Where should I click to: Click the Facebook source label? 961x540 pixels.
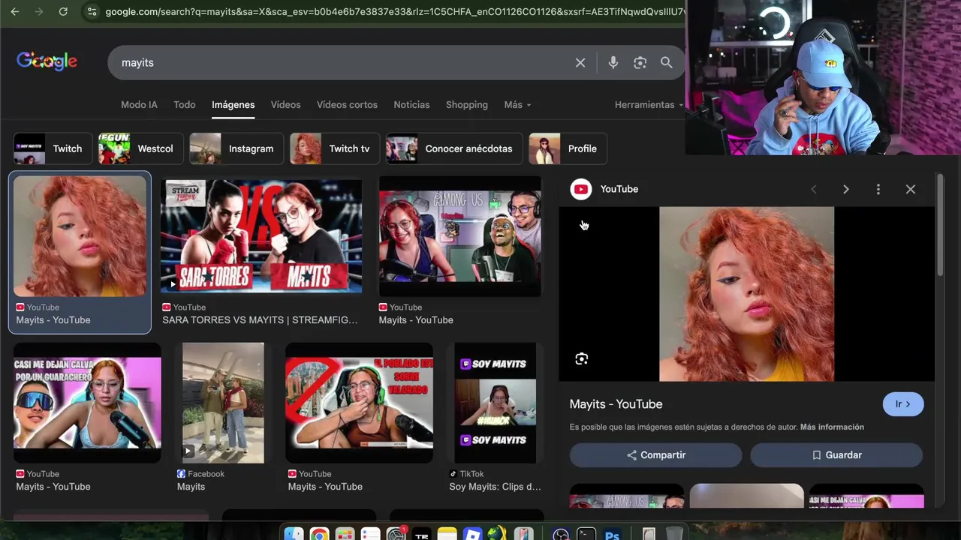point(200,474)
